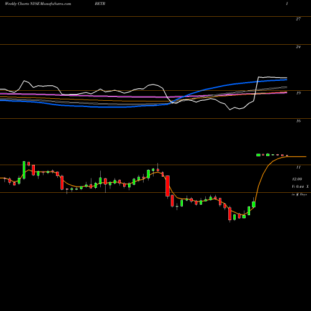The height and width of the screenshot is (311, 311).
Task: Click the 'BETR' ticker symbol label
Action: (100, 4)
